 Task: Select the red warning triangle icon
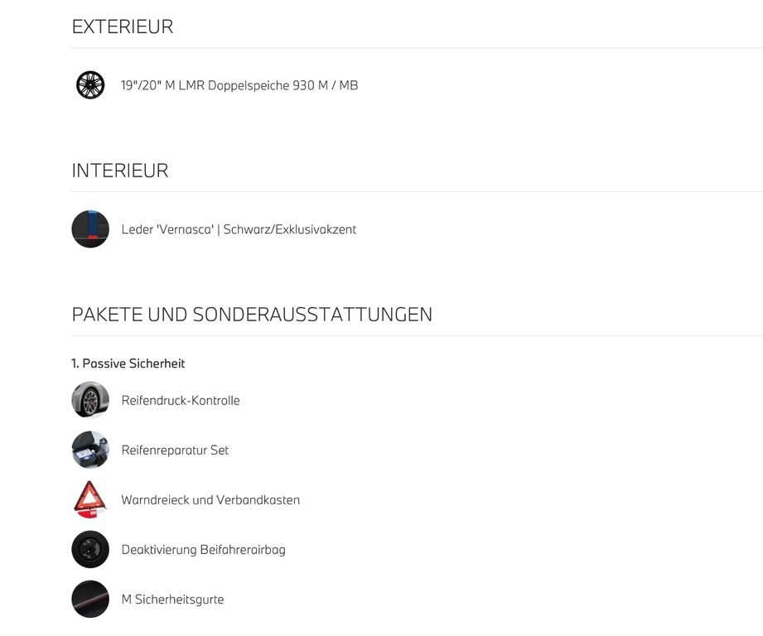(x=90, y=499)
